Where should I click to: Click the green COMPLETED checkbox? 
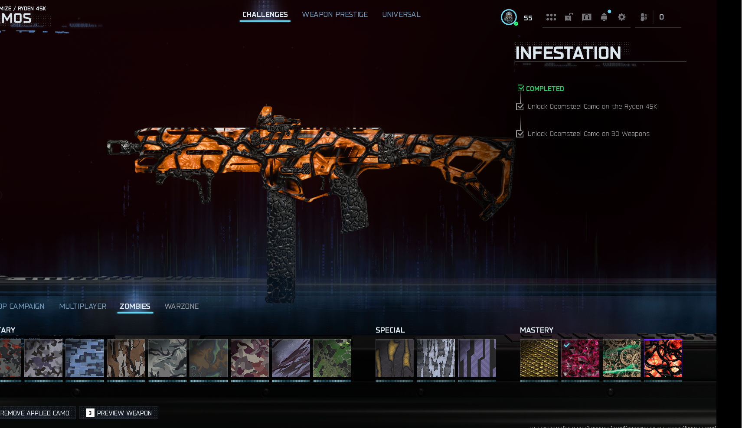(521, 88)
